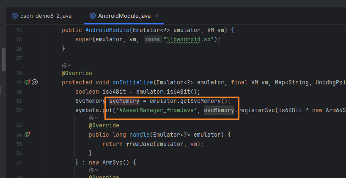Click line number 31 in the gutter
The image size is (346, 178).
18,101
